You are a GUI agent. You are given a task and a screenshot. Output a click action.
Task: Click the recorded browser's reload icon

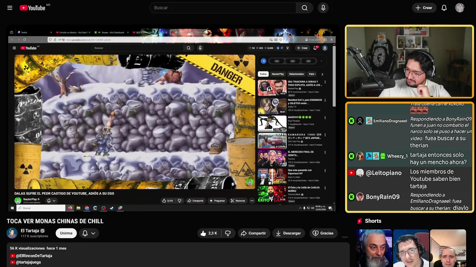pyautogui.click(x=25, y=40)
